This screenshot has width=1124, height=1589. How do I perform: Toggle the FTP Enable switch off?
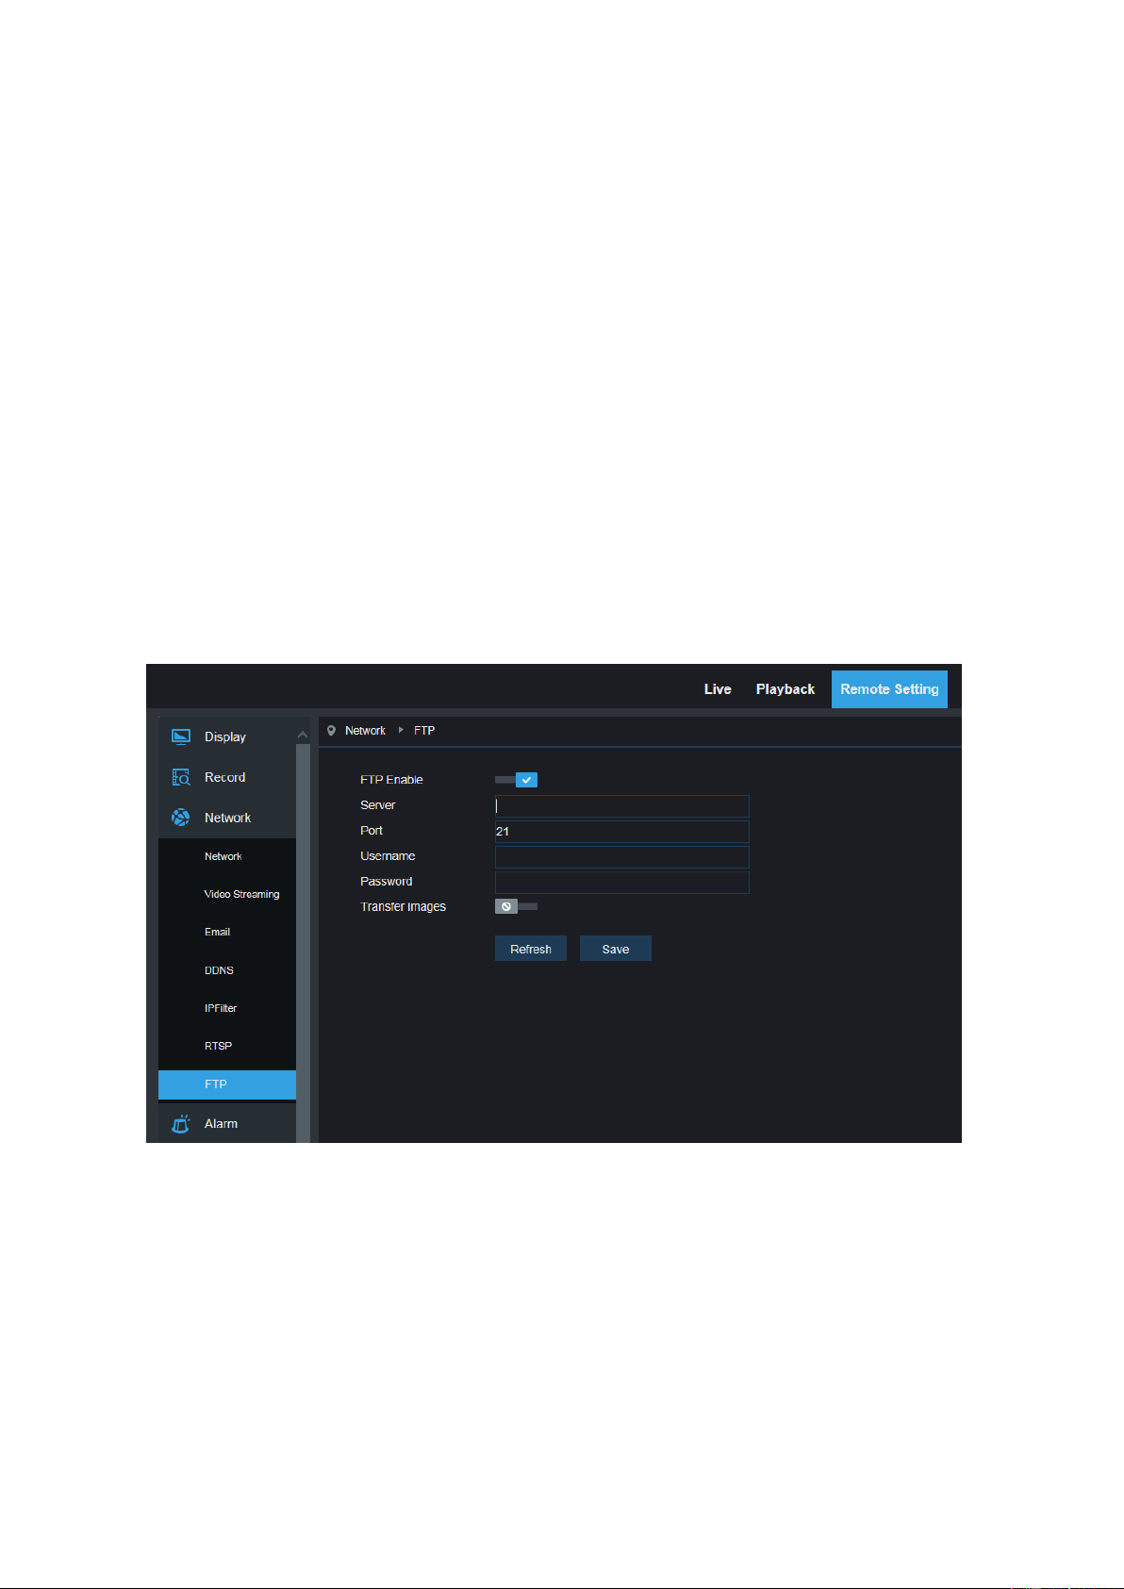tap(516, 780)
